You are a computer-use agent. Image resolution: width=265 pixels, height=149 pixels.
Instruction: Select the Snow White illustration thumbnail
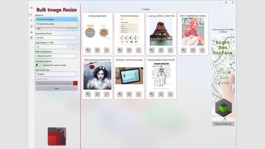point(97,76)
